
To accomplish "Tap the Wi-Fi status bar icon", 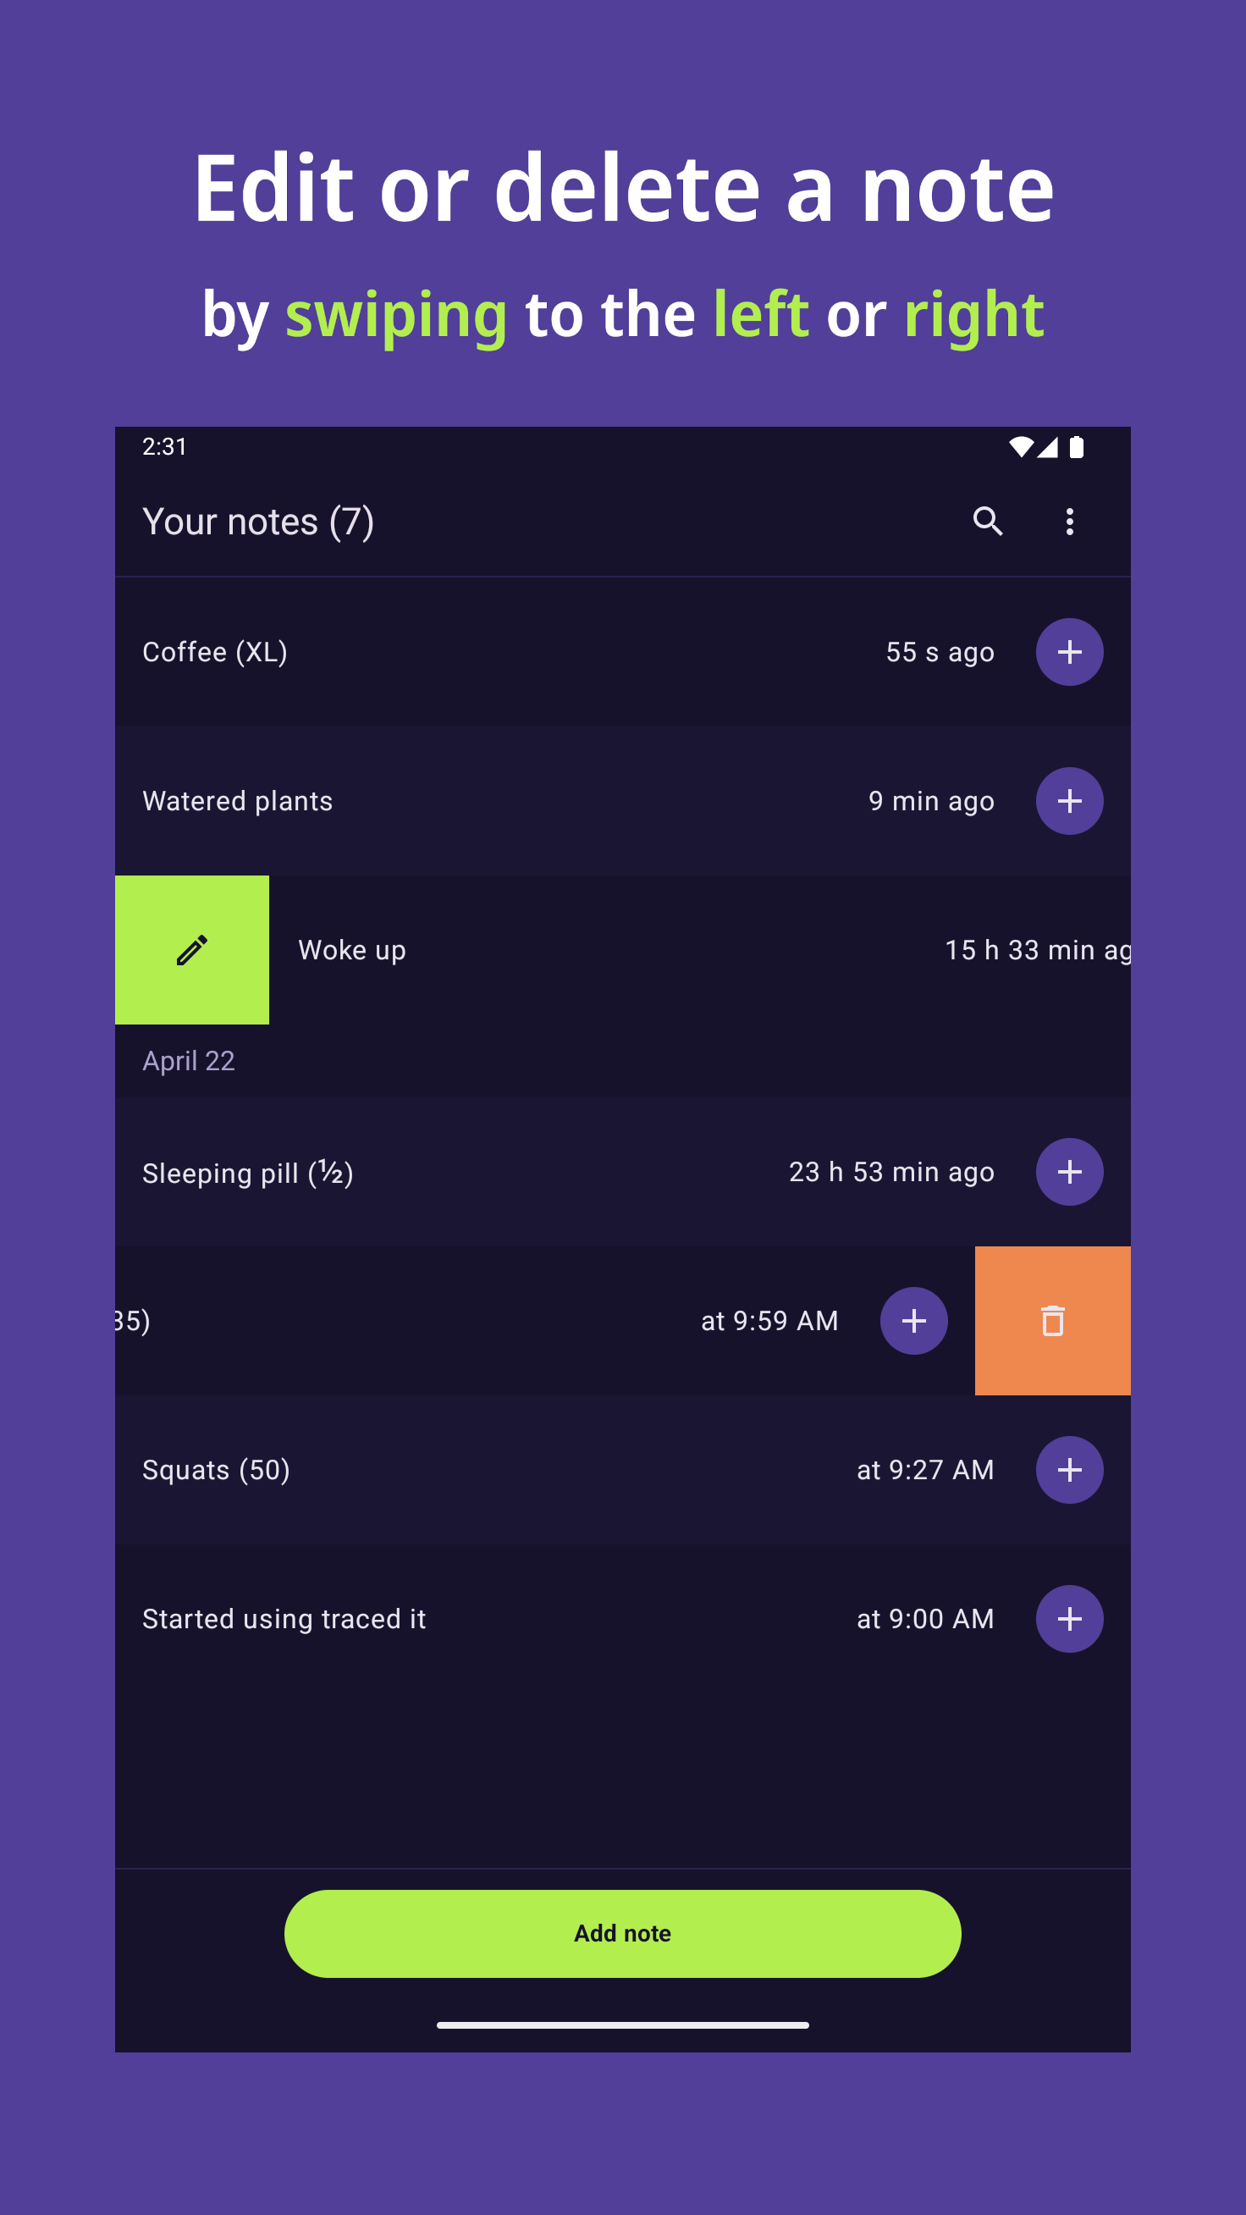I will [1020, 447].
